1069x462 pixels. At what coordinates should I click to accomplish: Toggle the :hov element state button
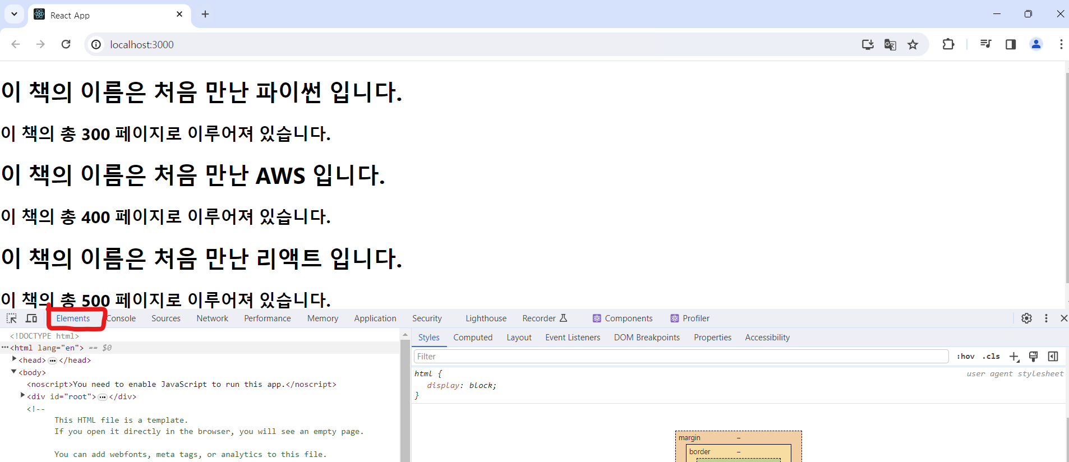965,357
